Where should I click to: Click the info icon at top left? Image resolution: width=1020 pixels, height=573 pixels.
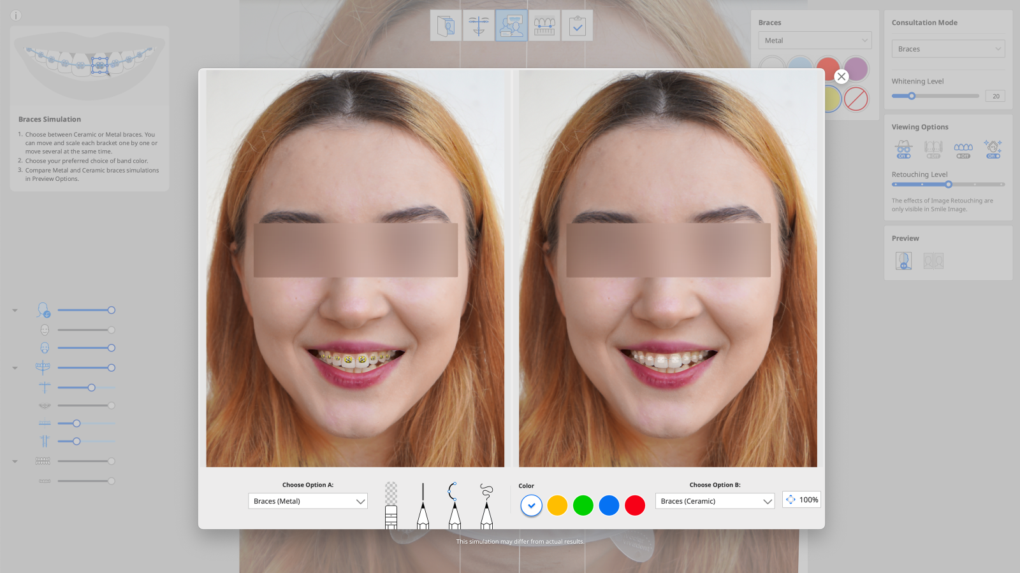(x=17, y=15)
